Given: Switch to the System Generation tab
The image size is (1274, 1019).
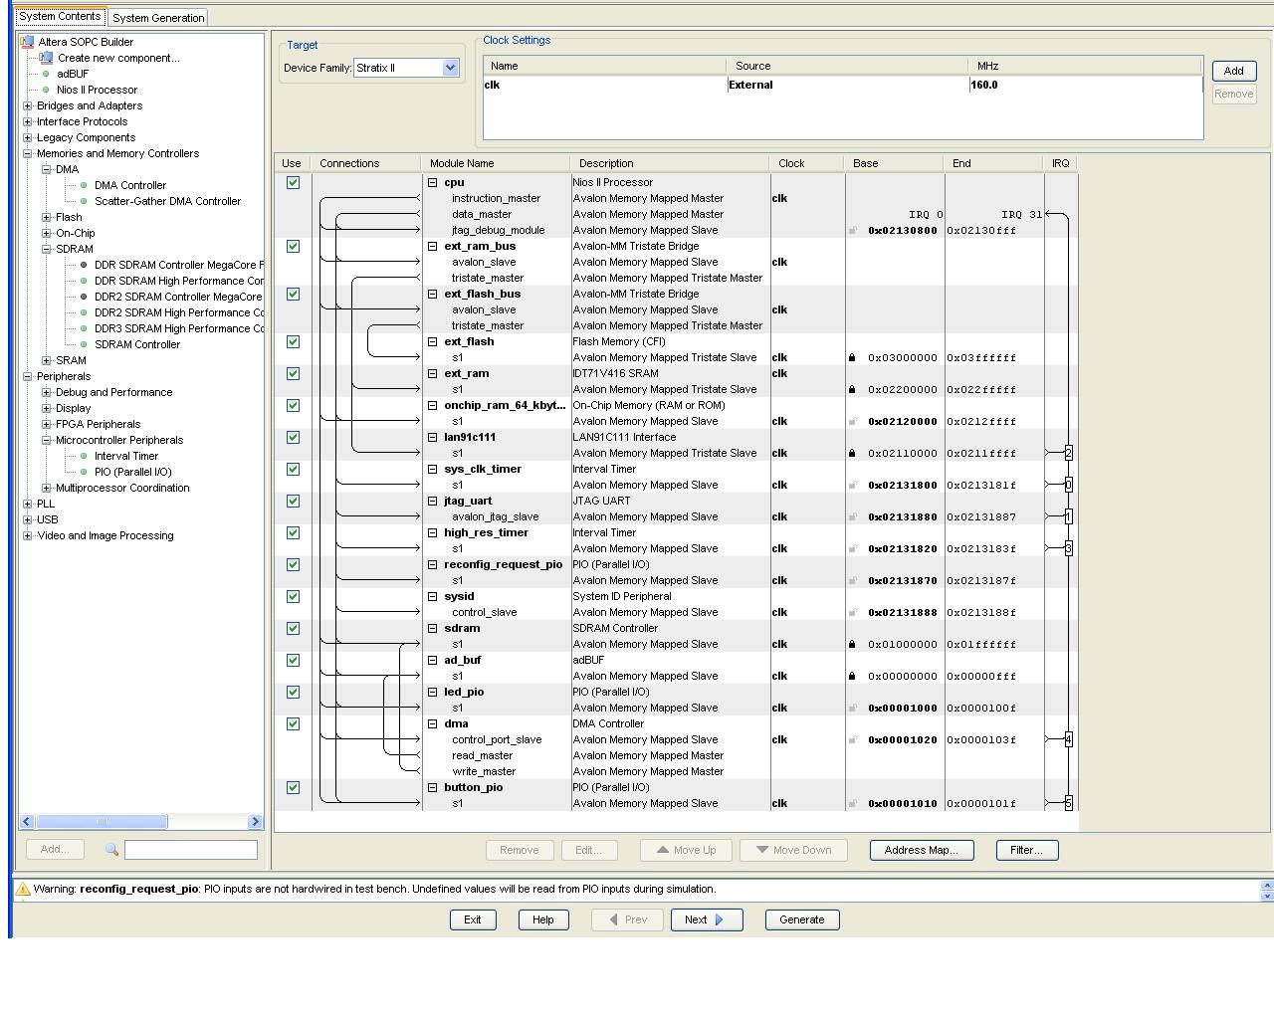Looking at the screenshot, I should (x=158, y=18).
